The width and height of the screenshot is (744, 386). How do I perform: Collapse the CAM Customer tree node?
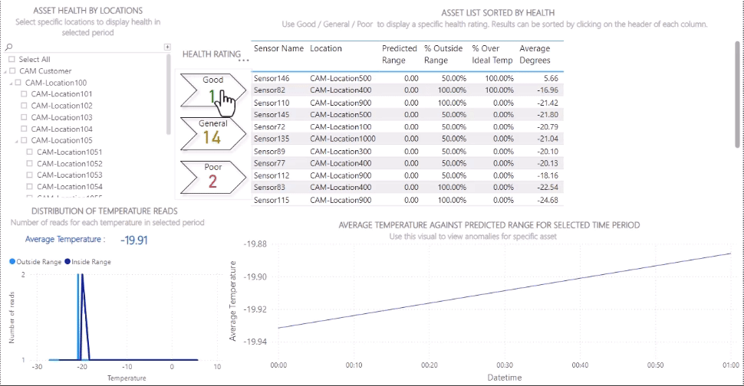5,71
